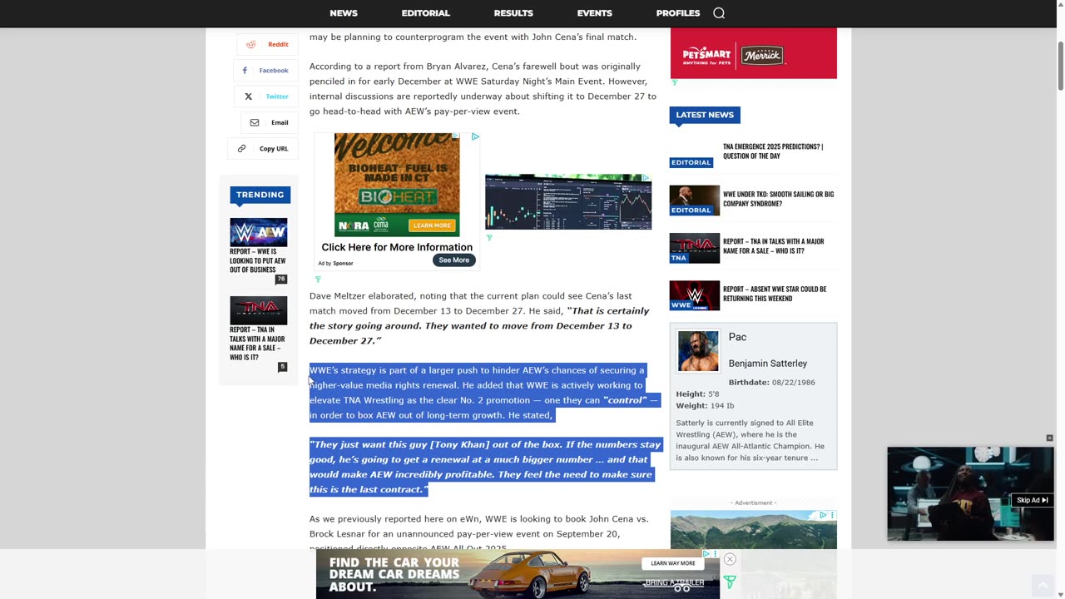Click LEARN MORE on the Bioheat ad
Image resolution: width=1065 pixels, height=599 pixels.
coord(432,225)
